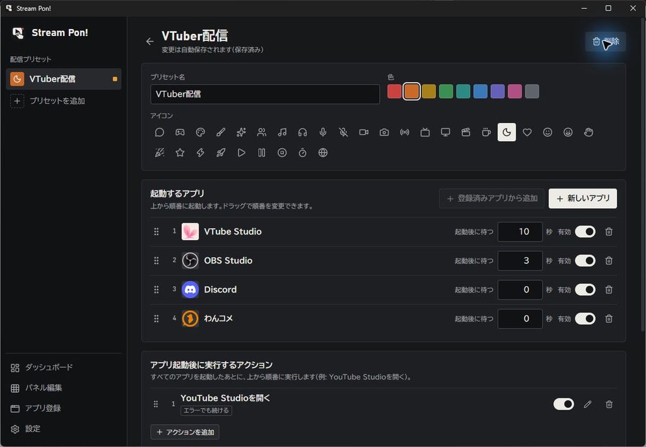
Task: Grab the drag handle for わんコメ row
Action: click(156, 318)
